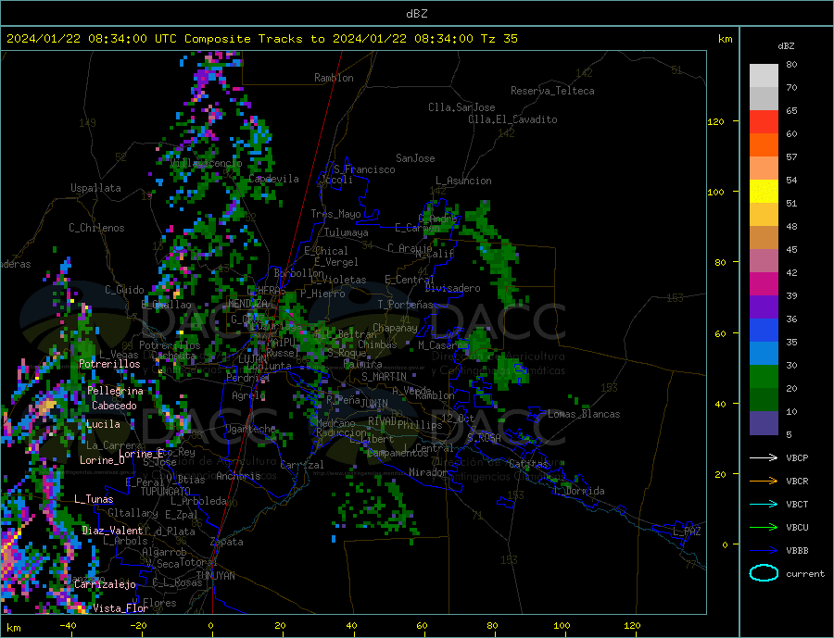Click the Cabecedo map label
This screenshot has height=638, width=834.
click(x=114, y=406)
